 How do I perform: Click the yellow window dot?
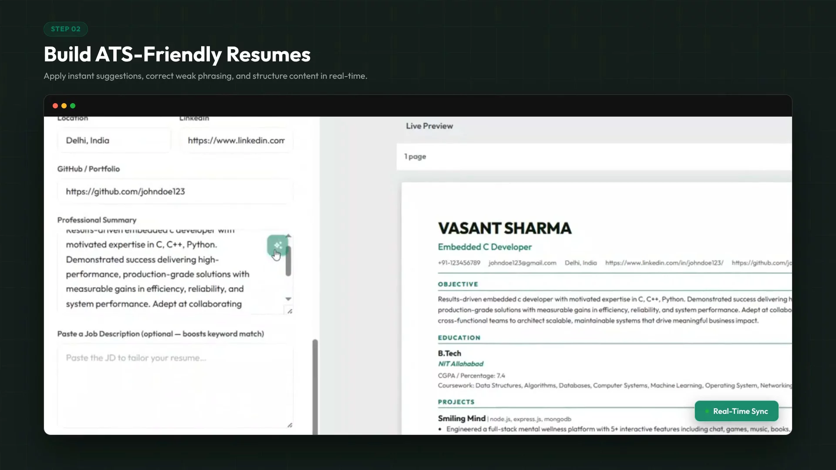click(64, 106)
